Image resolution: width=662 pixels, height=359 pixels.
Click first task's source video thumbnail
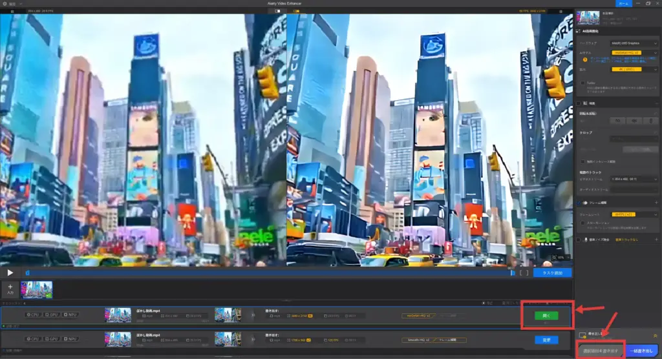click(x=118, y=315)
